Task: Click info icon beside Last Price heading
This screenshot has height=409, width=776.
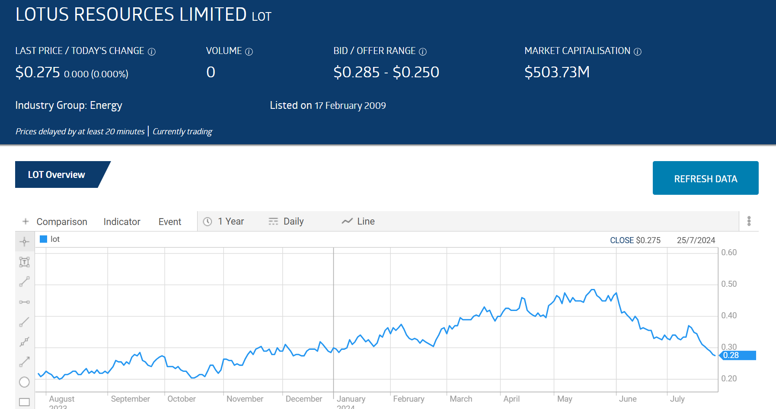Action: click(152, 52)
